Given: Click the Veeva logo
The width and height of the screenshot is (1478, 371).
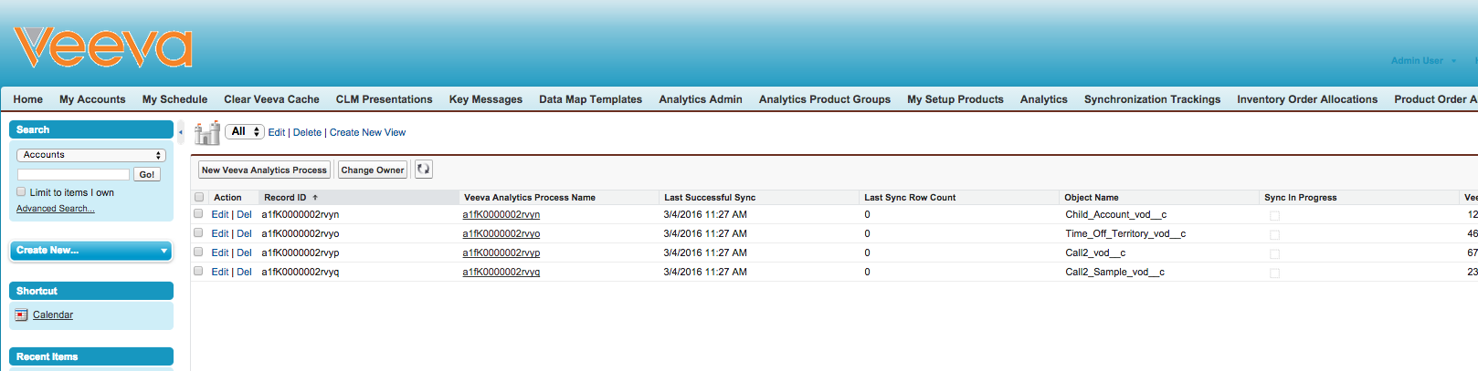Looking at the screenshot, I should point(102,47).
